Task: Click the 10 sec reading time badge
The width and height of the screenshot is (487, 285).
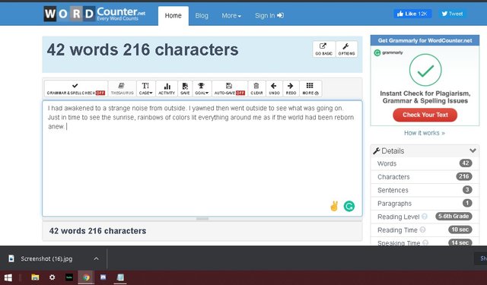Action: (x=460, y=230)
